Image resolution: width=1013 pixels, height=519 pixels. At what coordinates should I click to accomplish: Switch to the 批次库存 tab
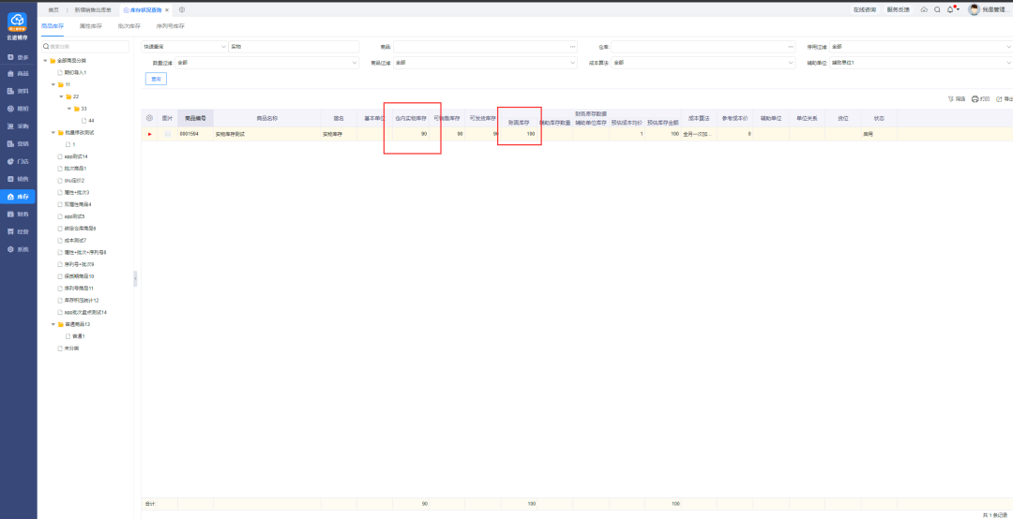click(x=129, y=26)
